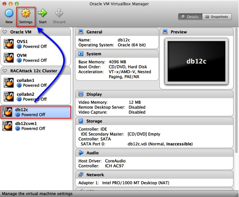Select the collabn2 virtual machine

point(36,97)
